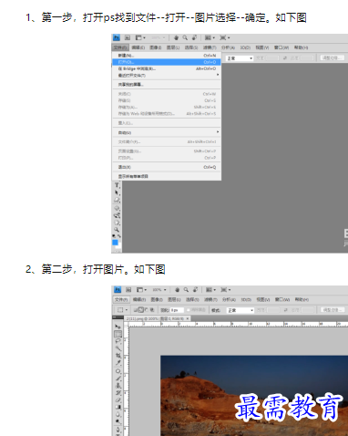348x436 pixels.
Task: Click the Ps logo in step 1 screenshot
Action: tap(117, 37)
